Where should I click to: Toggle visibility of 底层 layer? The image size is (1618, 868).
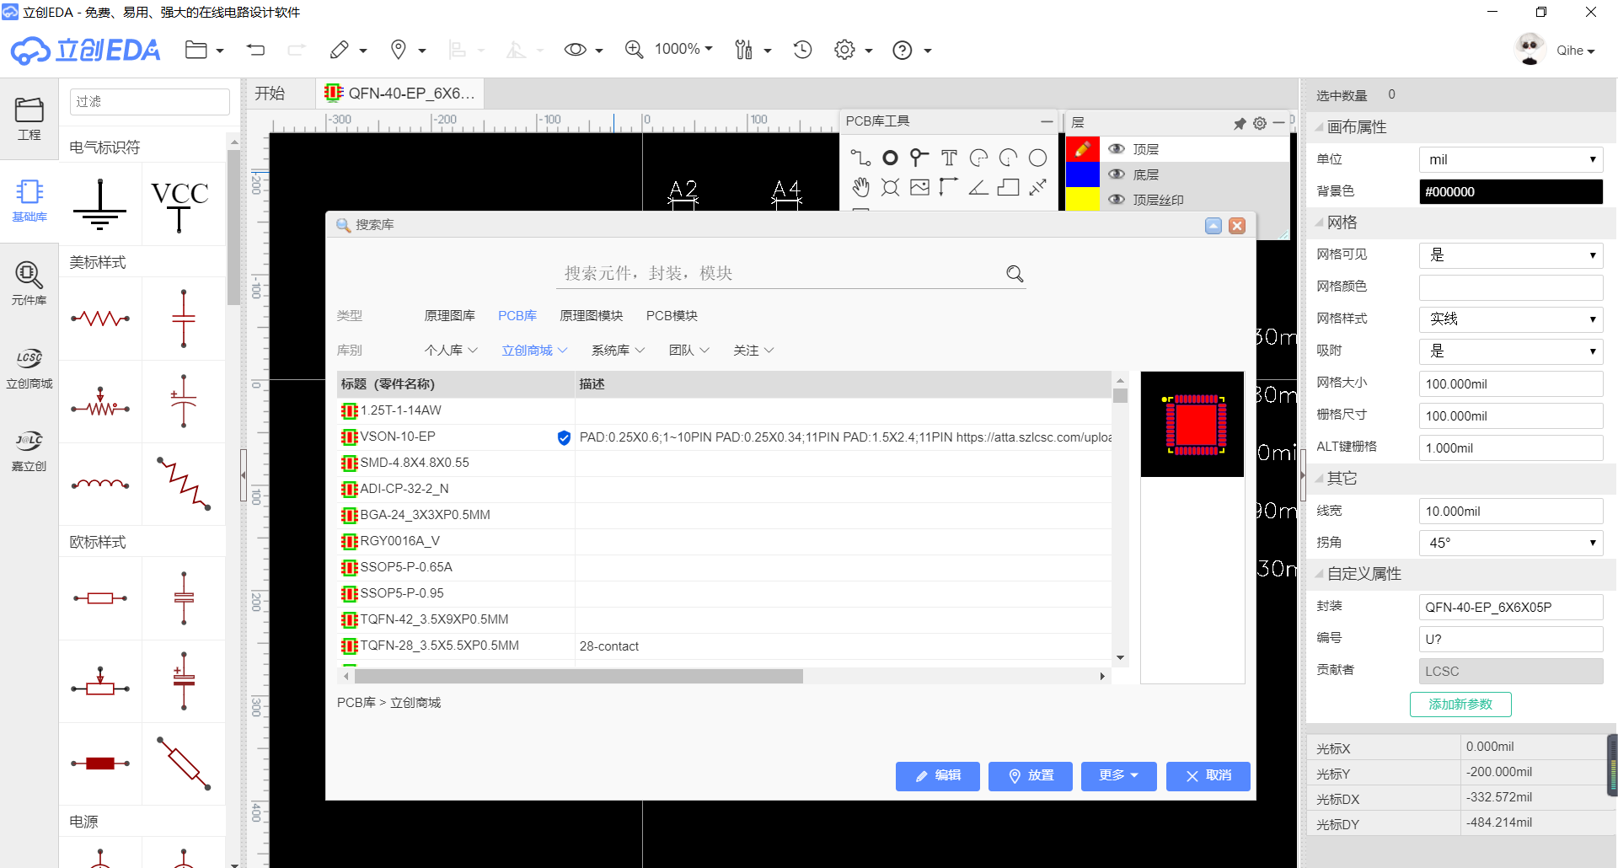point(1117,174)
